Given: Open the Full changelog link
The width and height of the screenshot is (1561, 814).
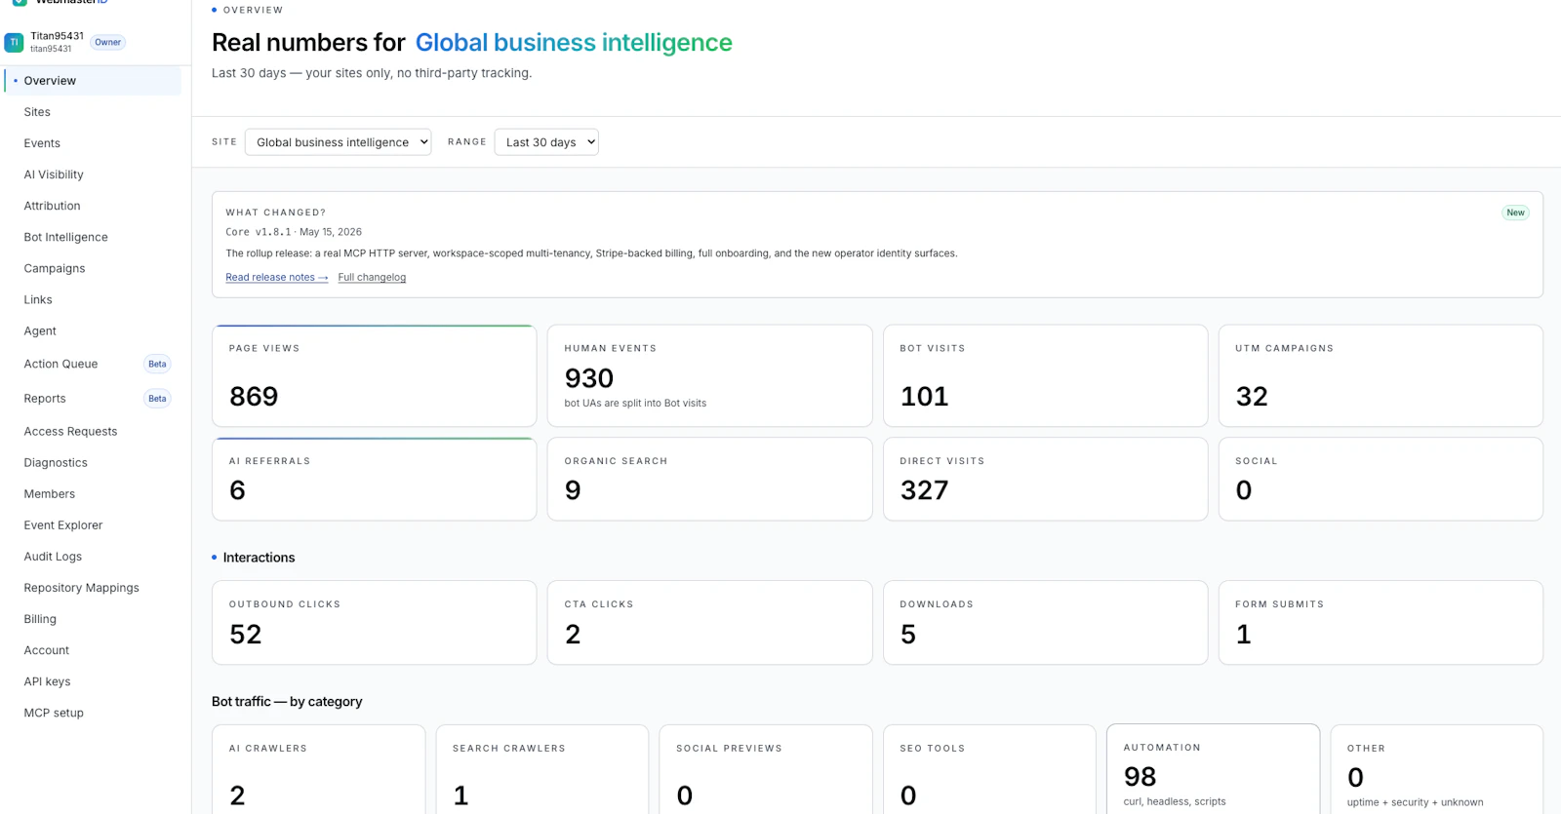Looking at the screenshot, I should [x=372, y=277].
